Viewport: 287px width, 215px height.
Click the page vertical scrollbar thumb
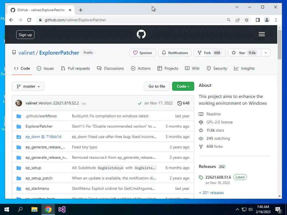pyautogui.click(x=279, y=45)
